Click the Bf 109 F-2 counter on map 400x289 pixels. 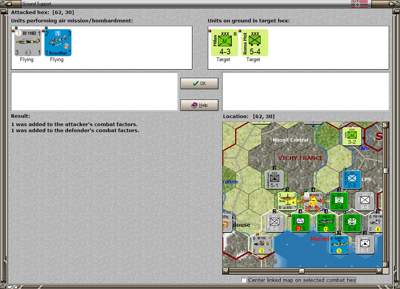261,245
